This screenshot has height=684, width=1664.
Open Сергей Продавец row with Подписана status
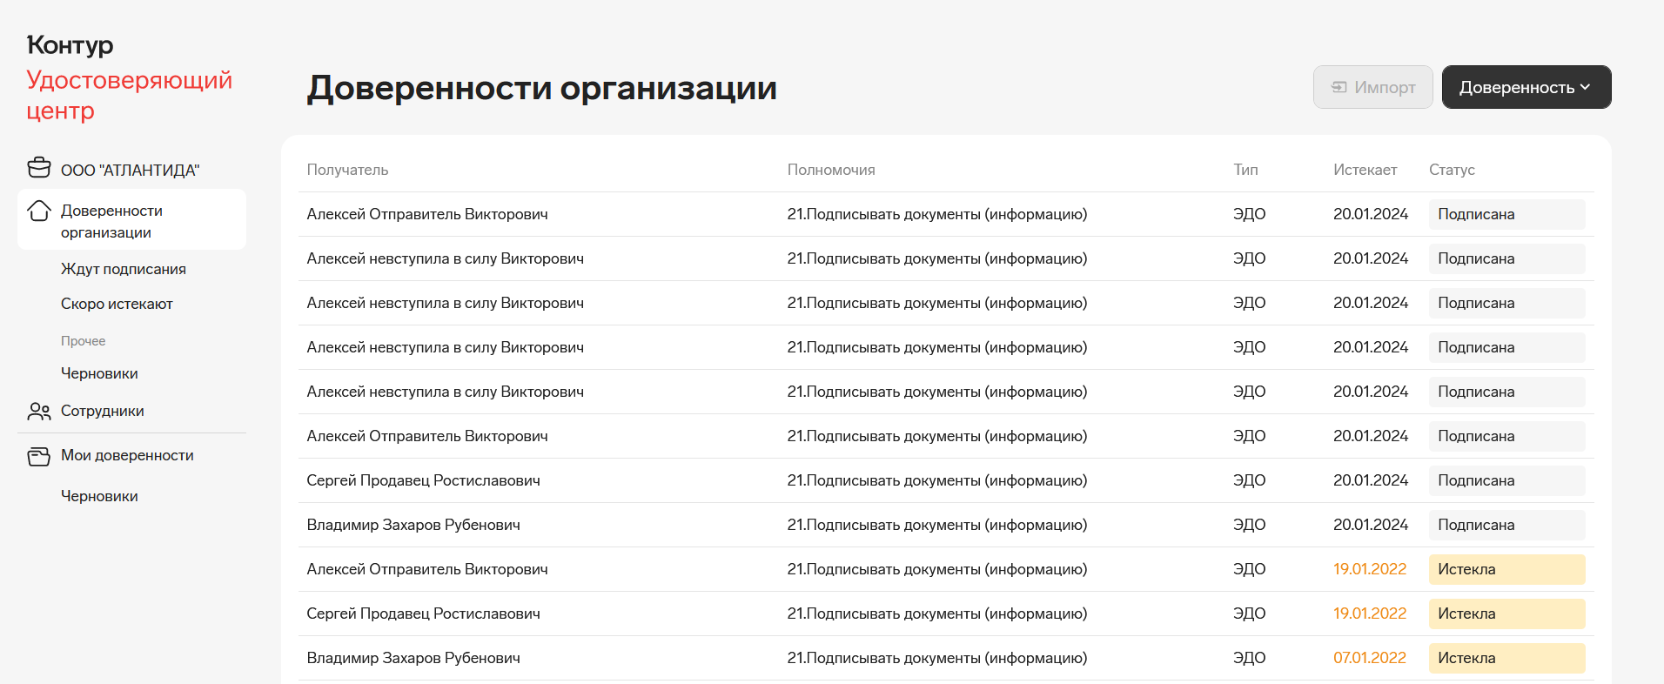423,480
